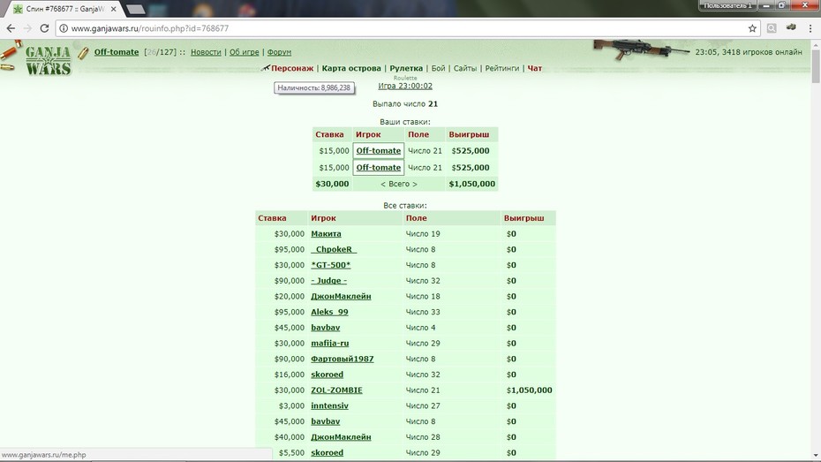Open Off-tomate profile link in header
This screenshot has height=462, width=821.
117,52
